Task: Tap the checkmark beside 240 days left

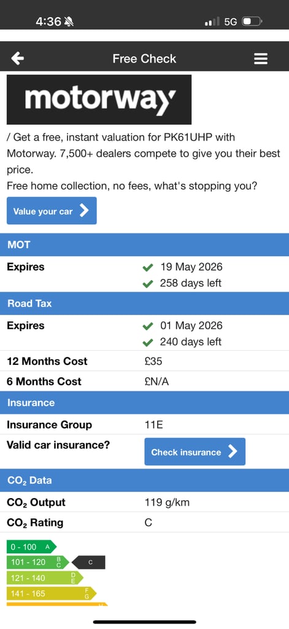Action: tap(148, 342)
